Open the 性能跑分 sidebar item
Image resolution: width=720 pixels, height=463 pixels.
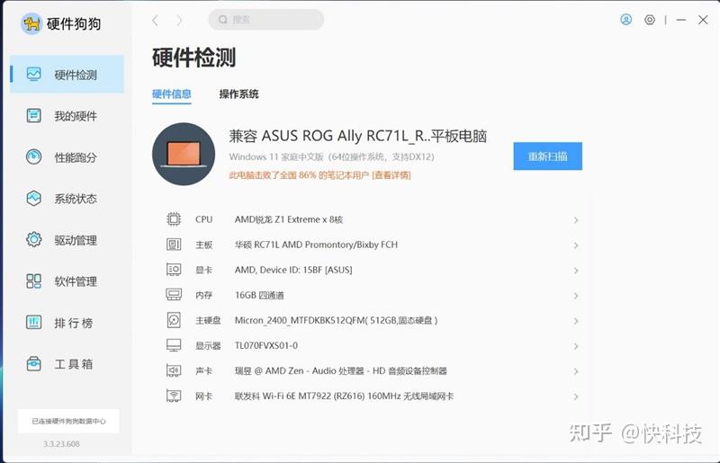(67, 157)
